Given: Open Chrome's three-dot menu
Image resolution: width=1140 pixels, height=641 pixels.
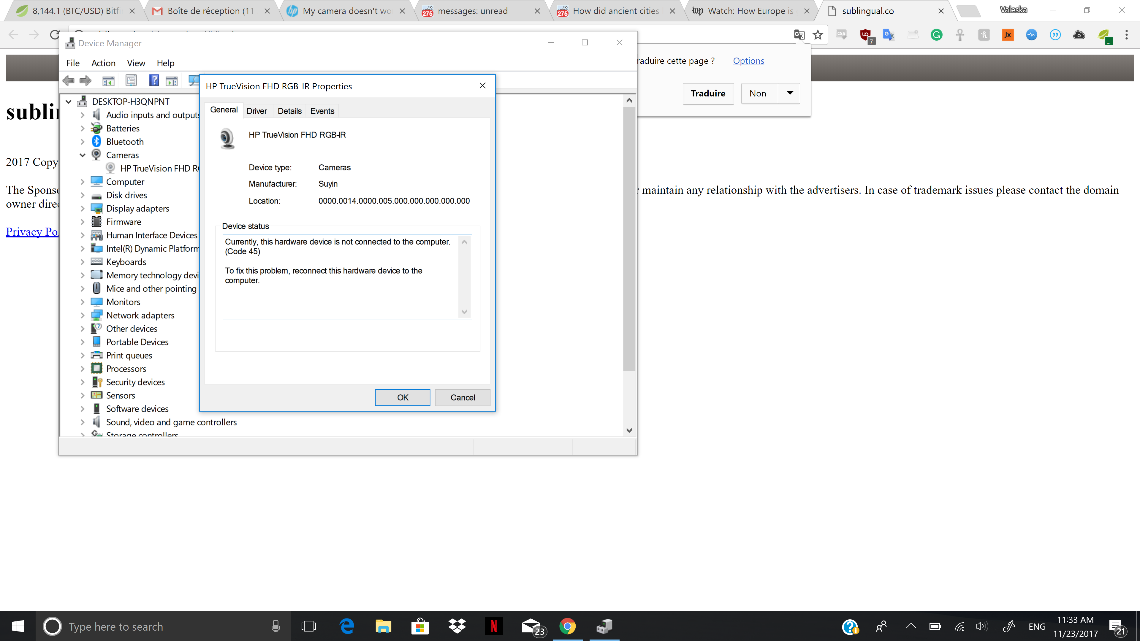Looking at the screenshot, I should tap(1126, 35).
